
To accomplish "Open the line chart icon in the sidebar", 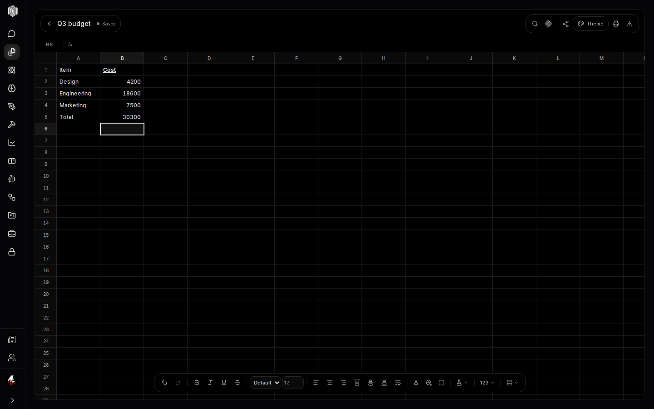I will tap(12, 143).
